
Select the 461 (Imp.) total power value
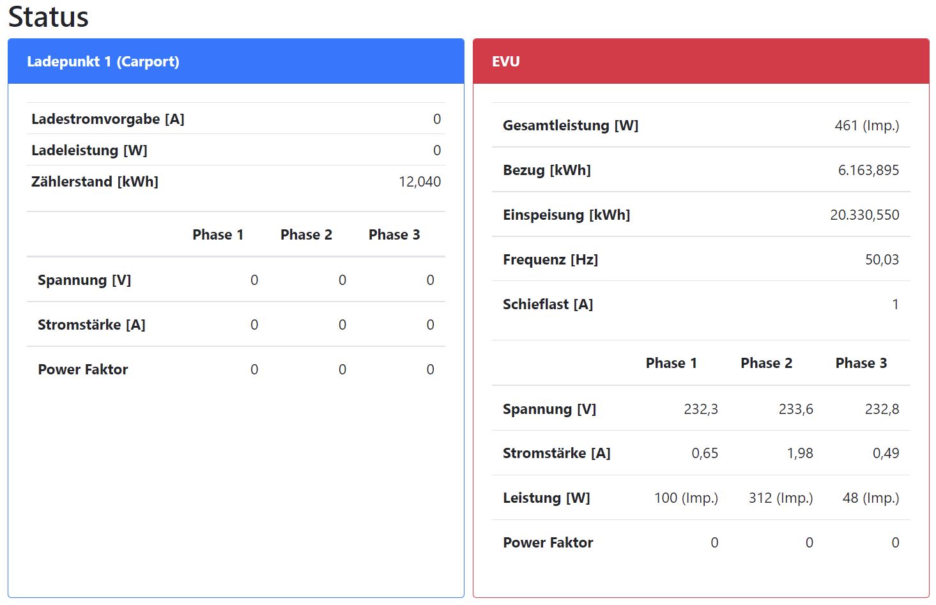[x=866, y=125]
